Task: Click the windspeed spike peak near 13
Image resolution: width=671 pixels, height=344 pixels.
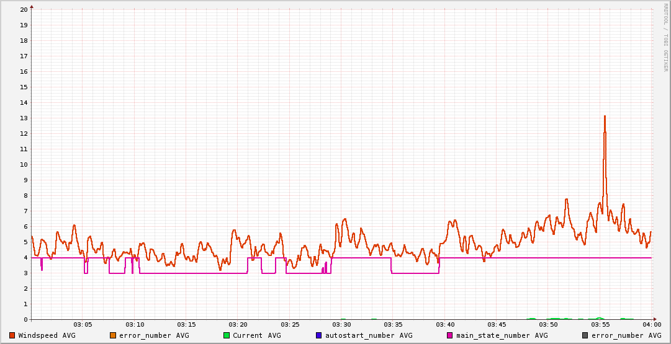Action: tap(605, 116)
